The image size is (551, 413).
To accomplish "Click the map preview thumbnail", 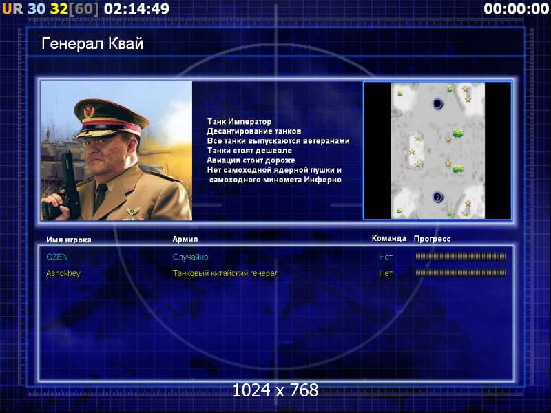I will [437, 151].
